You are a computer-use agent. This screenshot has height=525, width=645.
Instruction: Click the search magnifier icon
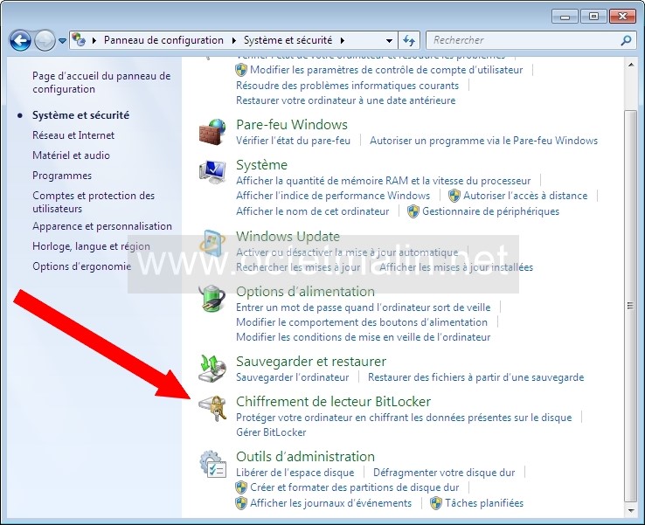point(626,40)
